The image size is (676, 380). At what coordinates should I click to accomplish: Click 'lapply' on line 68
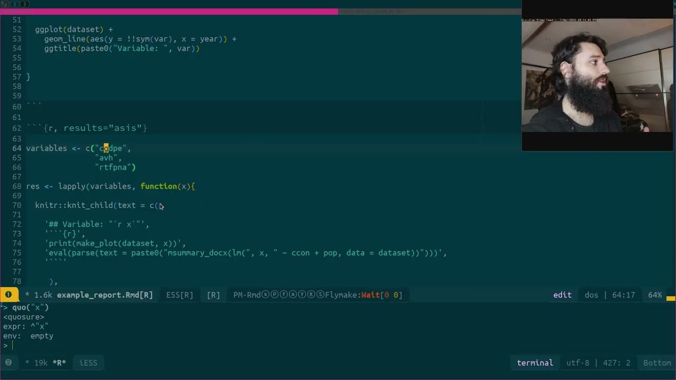coord(71,186)
